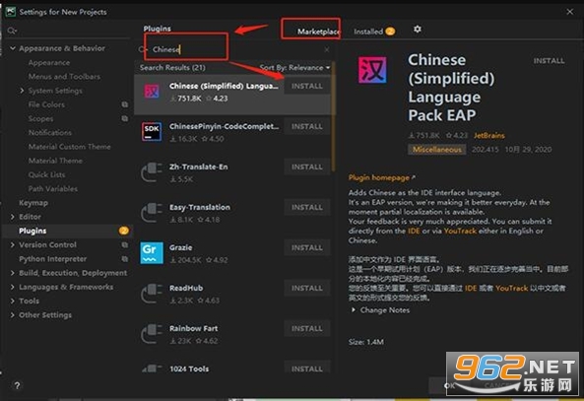
Task: Click the ReadHub plugin icon
Action: pyautogui.click(x=152, y=293)
